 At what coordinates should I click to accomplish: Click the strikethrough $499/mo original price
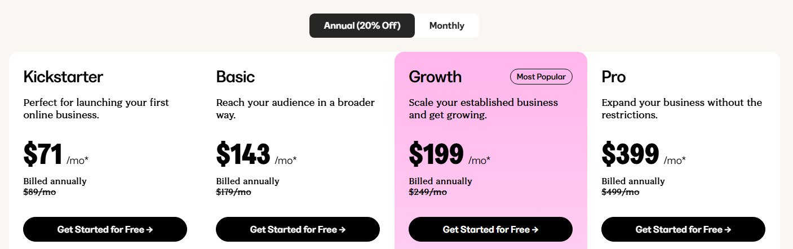point(620,192)
